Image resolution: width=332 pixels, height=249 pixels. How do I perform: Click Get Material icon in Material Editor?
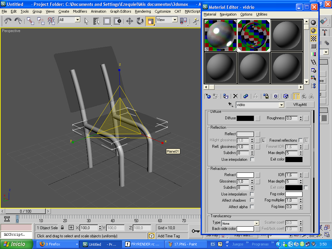pos(208,96)
